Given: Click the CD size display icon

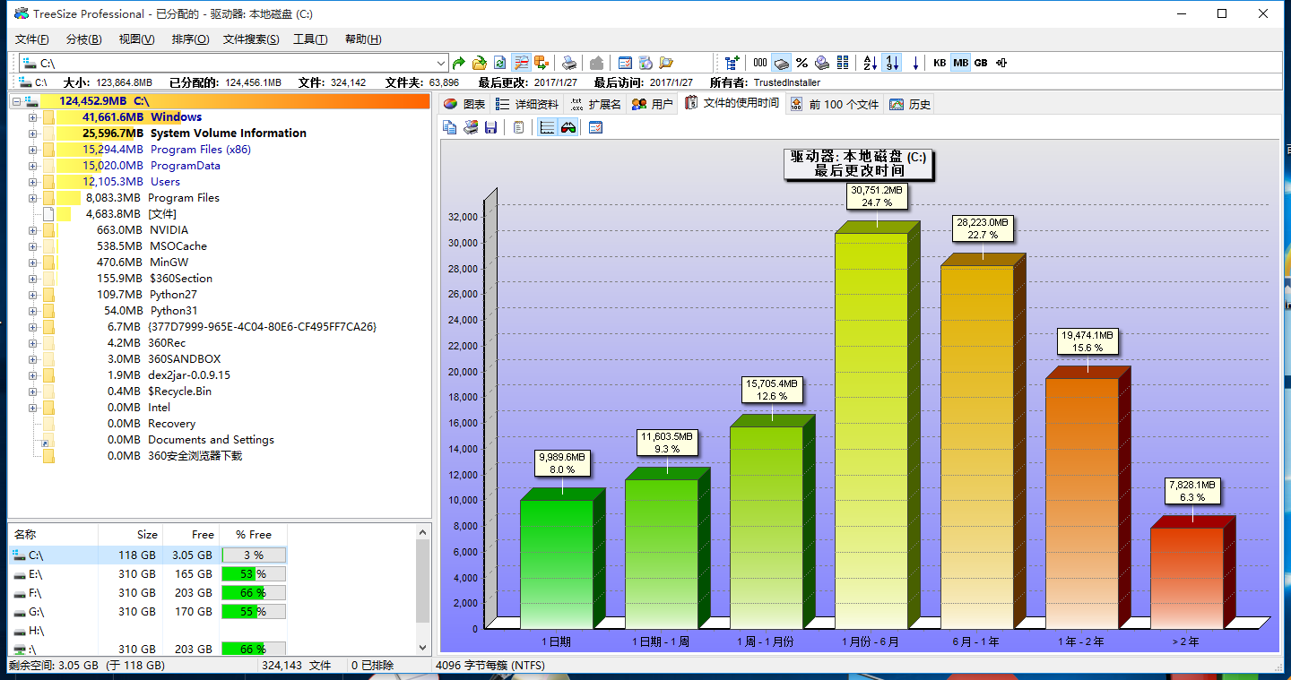Looking at the screenshot, I should 822,63.
